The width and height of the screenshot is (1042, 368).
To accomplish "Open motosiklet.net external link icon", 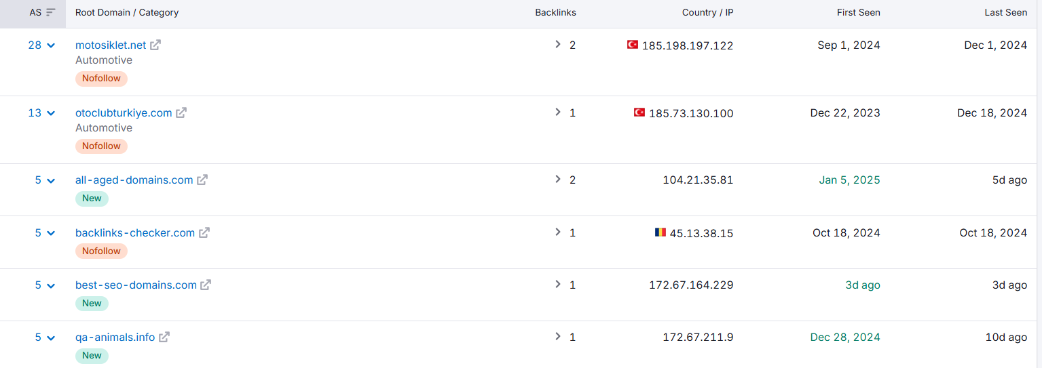I will point(155,45).
